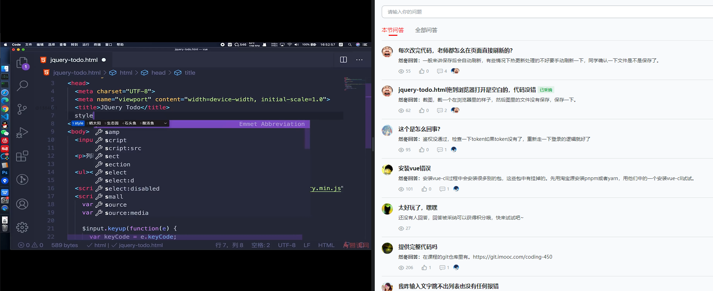713x291 pixels.
Task: Select IME candidate 生态园
Action: point(112,123)
